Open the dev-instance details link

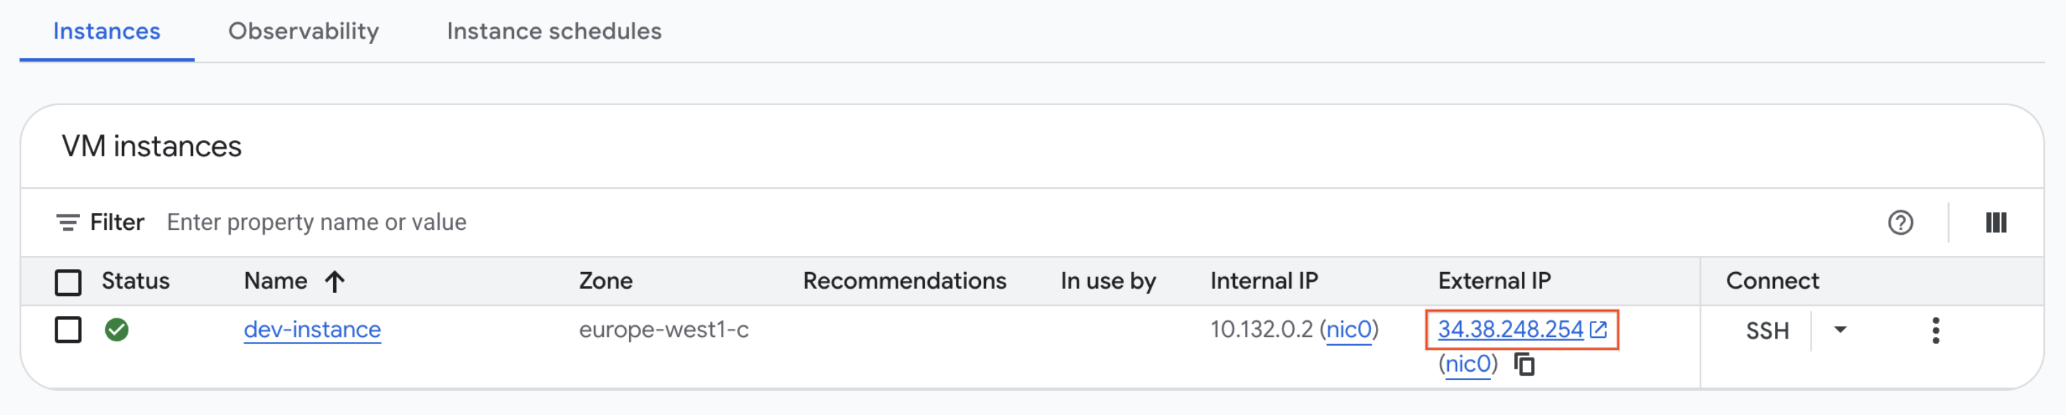[x=312, y=329]
